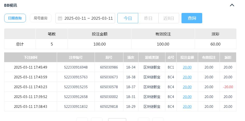The height and width of the screenshot is (121, 245).
Task: Select the 昨日 quick range option
Action: [148, 18]
